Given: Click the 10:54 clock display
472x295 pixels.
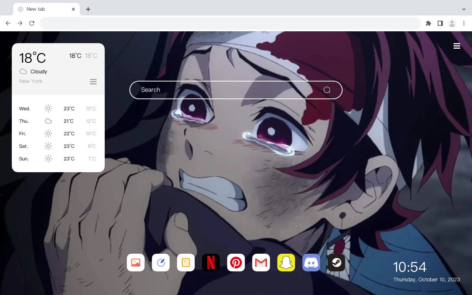Looking at the screenshot, I should point(410,267).
